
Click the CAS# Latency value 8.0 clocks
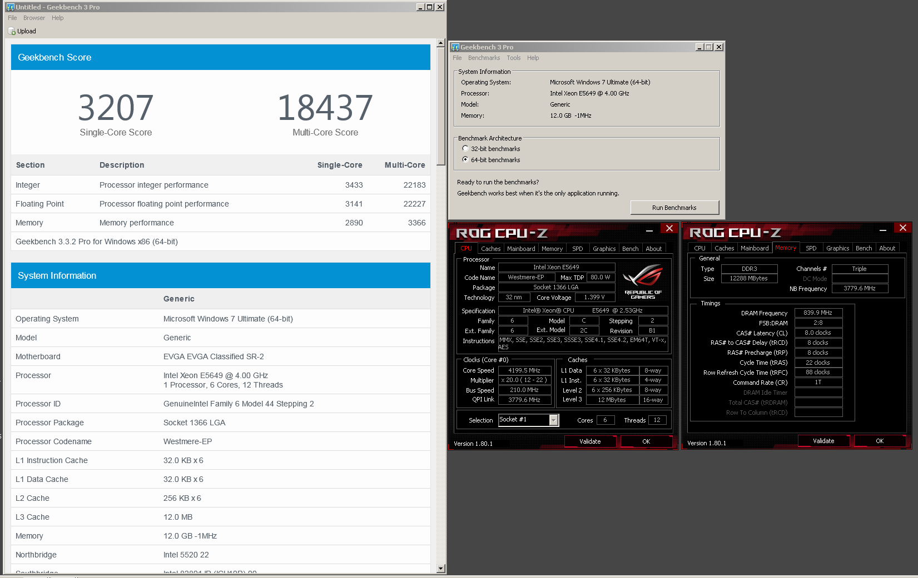point(818,333)
